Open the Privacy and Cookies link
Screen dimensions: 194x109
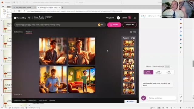[x=19, y=101]
